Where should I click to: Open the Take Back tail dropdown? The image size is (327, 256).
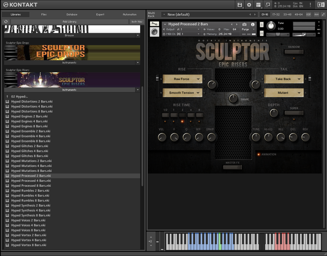point(284,79)
